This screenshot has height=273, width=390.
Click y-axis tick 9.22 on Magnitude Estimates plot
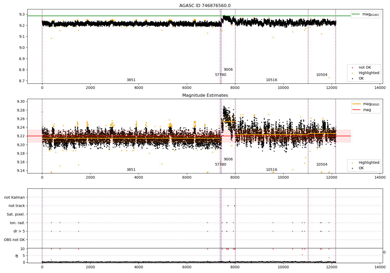(21, 136)
